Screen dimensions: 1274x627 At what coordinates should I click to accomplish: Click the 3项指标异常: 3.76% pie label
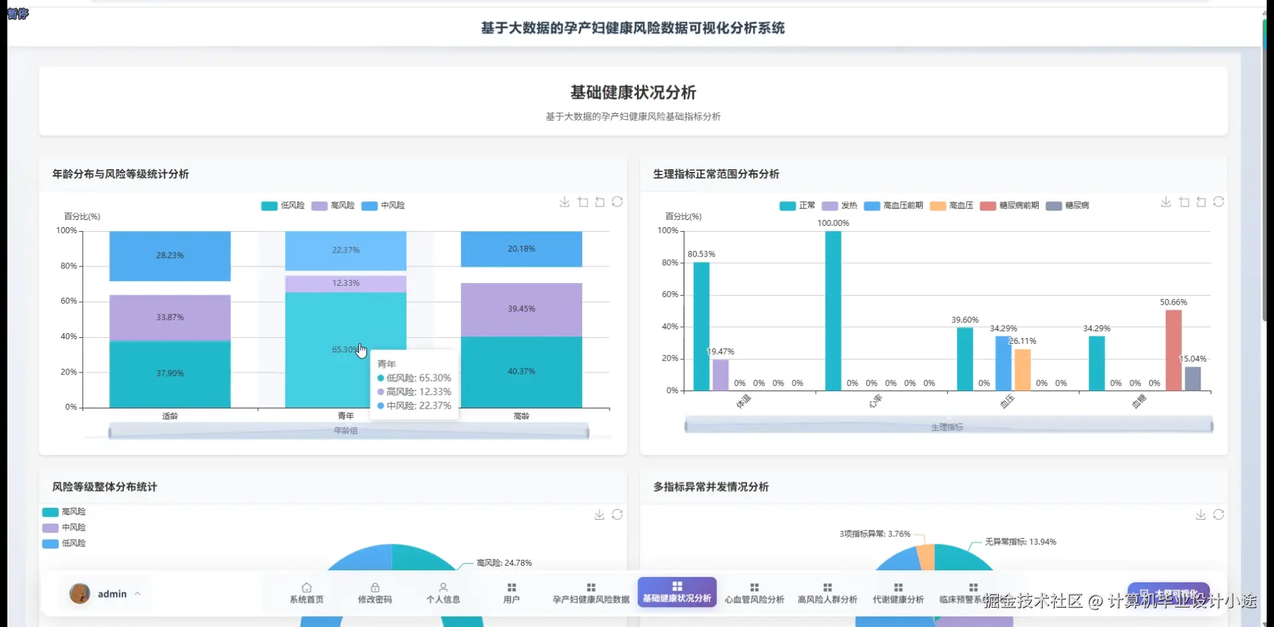875,534
